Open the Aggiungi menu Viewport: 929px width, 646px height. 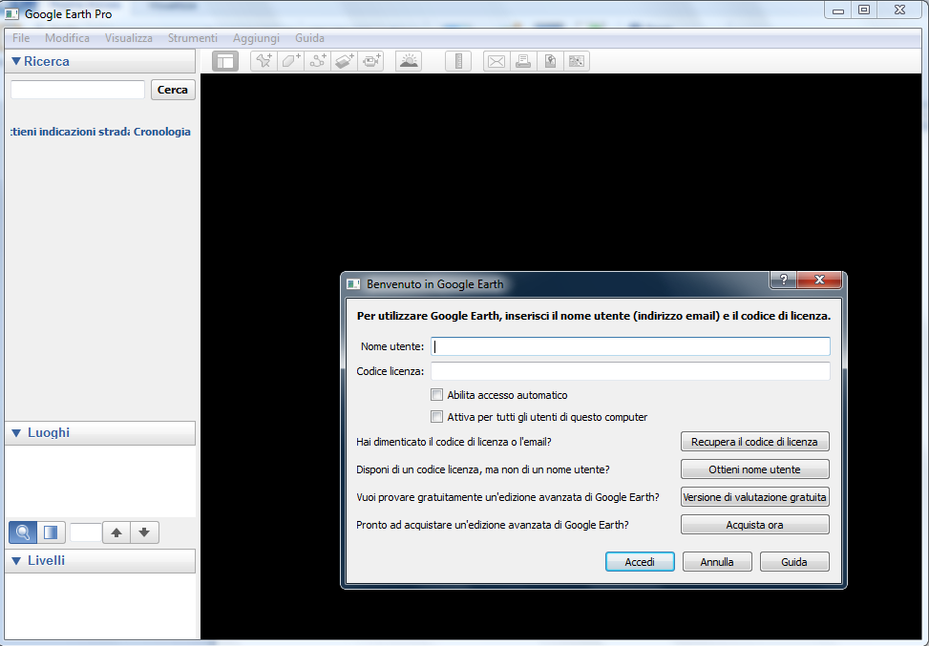pyautogui.click(x=256, y=38)
